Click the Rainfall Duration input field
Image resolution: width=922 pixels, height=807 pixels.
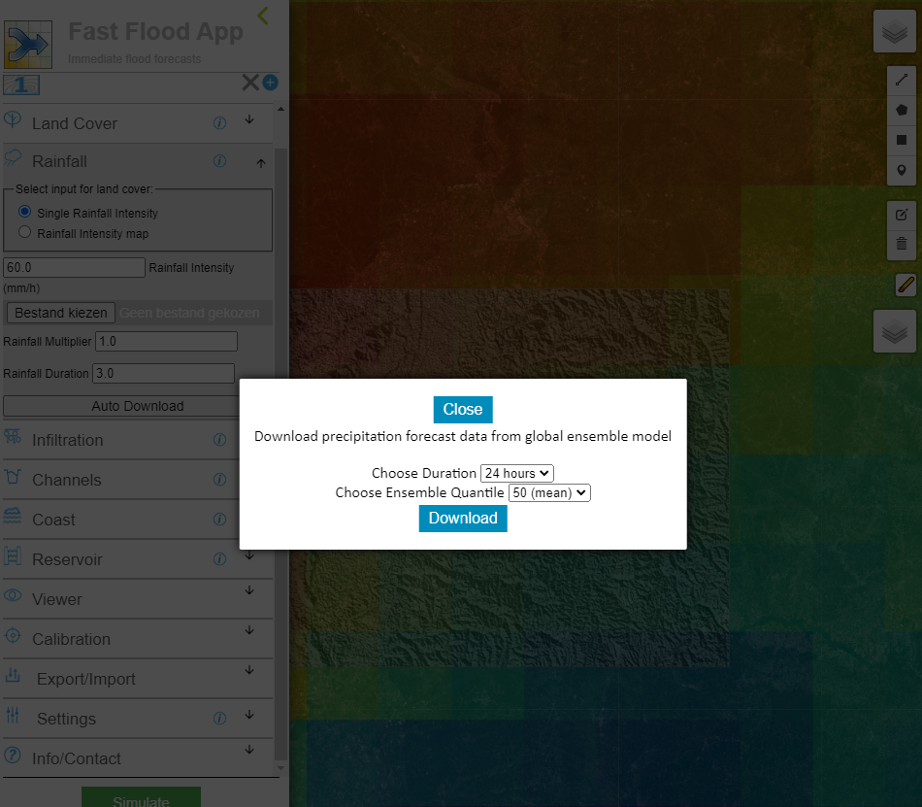(163, 373)
